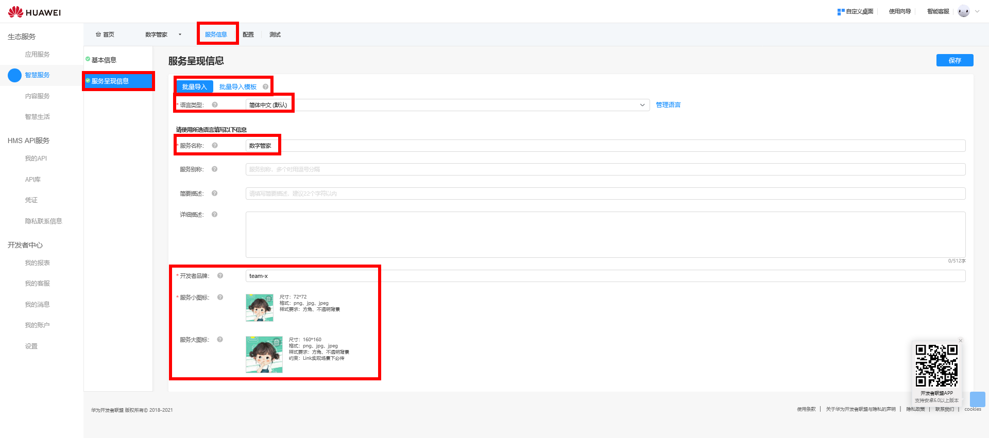Expand the 数字管家 project dropdown arrow
989x438 pixels.
point(180,34)
